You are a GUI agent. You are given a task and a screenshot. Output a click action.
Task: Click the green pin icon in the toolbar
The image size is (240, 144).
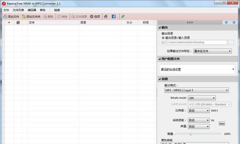point(123,16)
